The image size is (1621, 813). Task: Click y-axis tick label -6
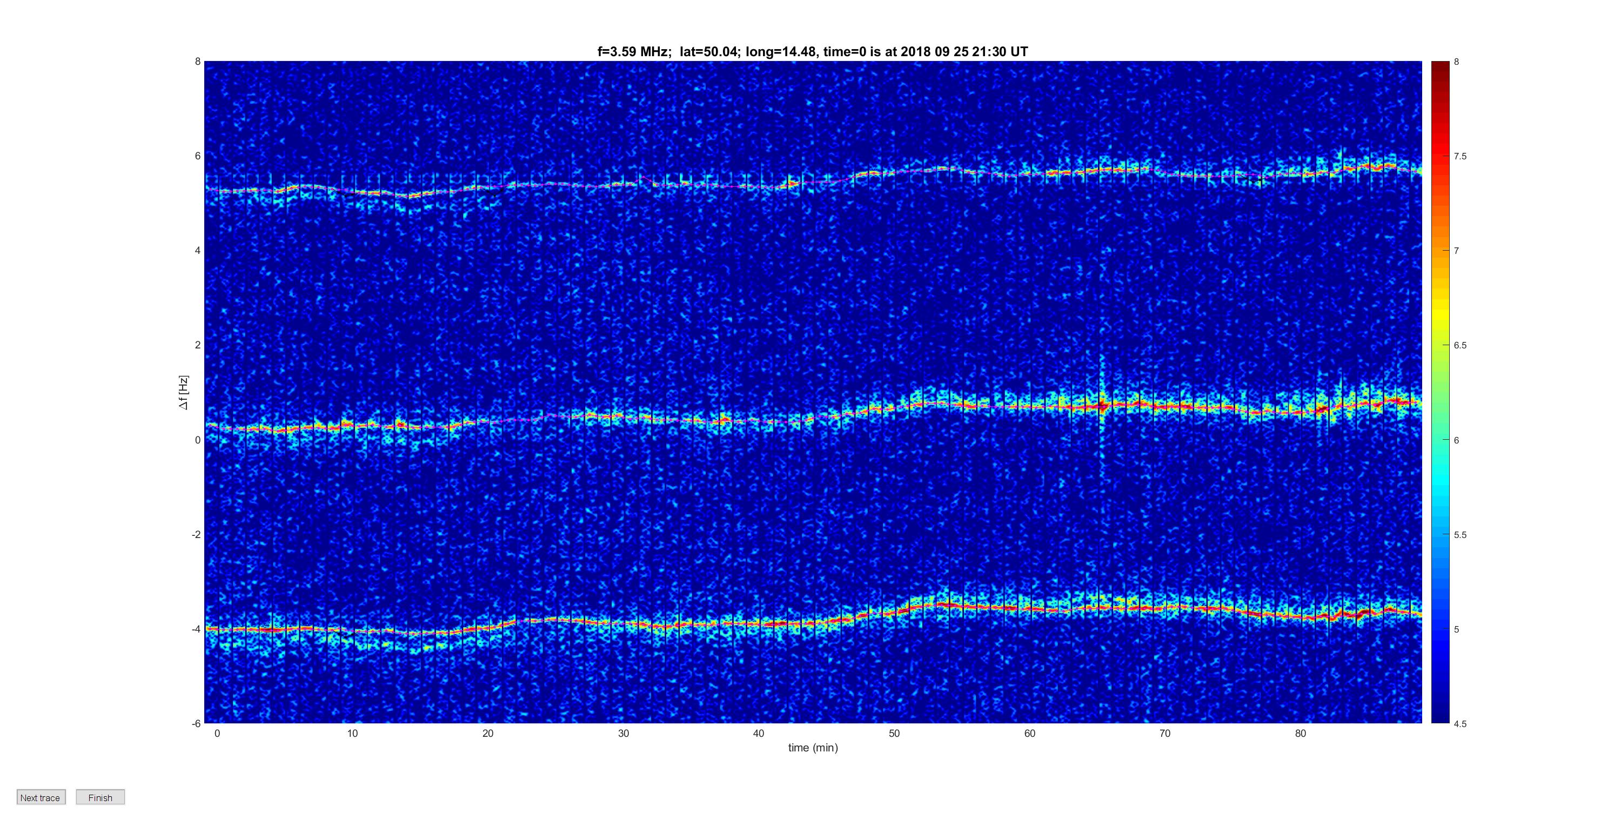pyautogui.click(x=196, y=724)
